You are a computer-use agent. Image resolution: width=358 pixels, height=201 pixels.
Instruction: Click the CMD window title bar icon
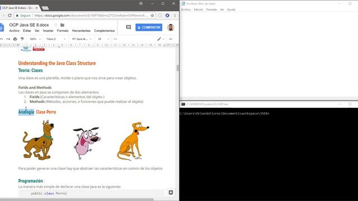(x=183, y=104)
